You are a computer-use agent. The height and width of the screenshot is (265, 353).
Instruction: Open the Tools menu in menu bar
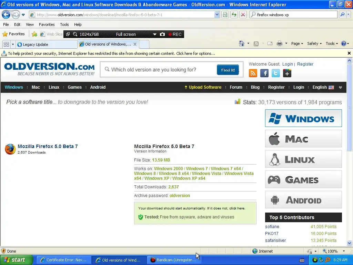64,24
